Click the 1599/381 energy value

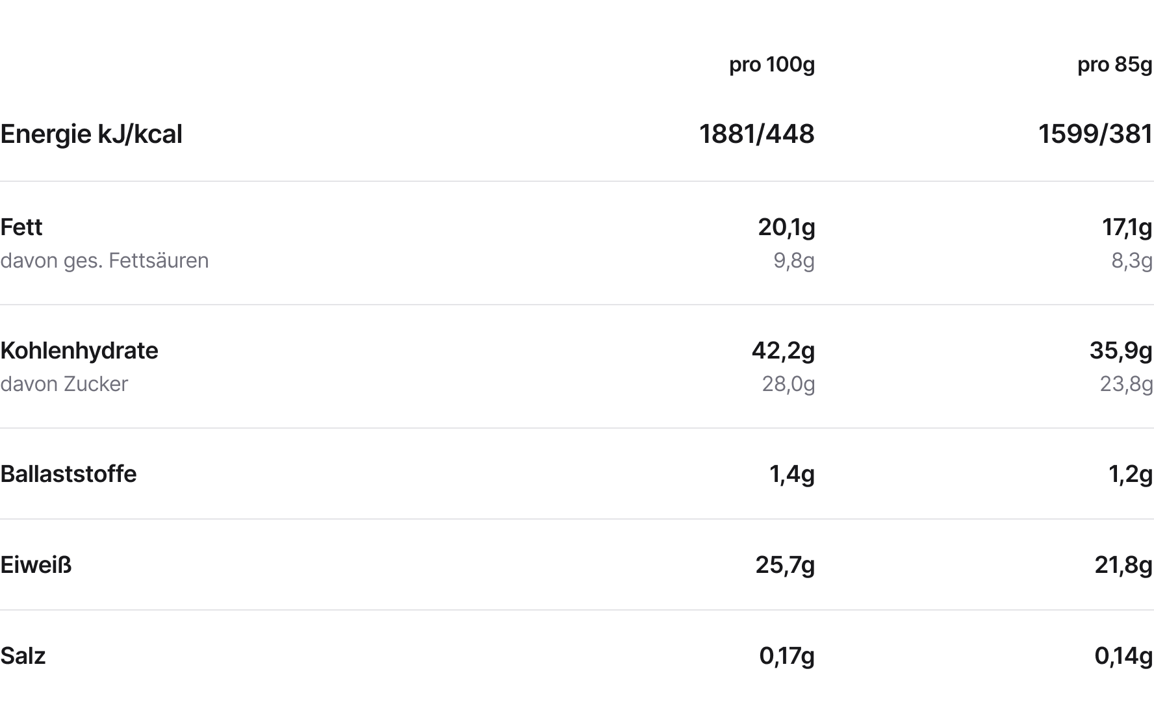point(1095,134)
